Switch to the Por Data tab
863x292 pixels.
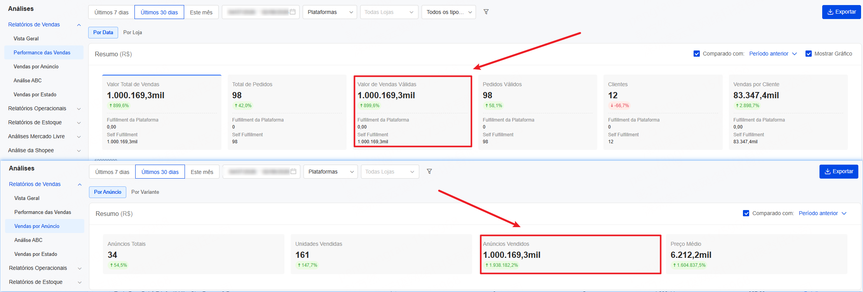tap(103, 32)
